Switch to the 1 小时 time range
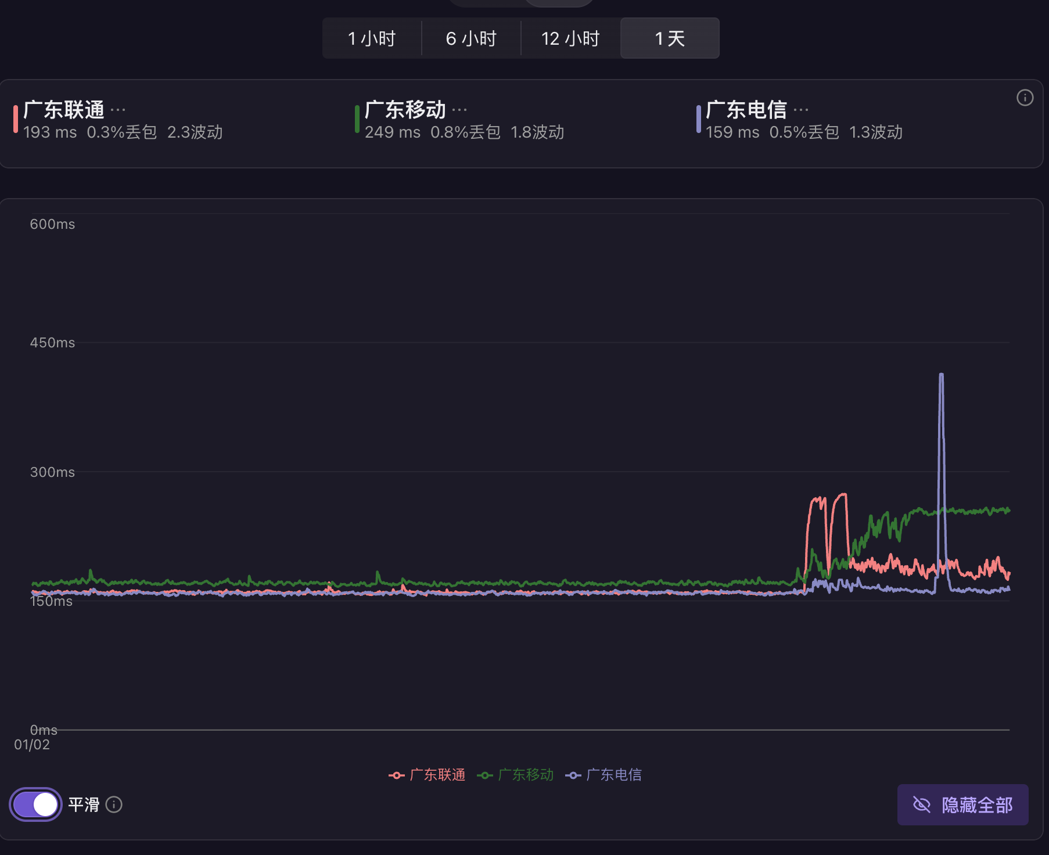 372,38
